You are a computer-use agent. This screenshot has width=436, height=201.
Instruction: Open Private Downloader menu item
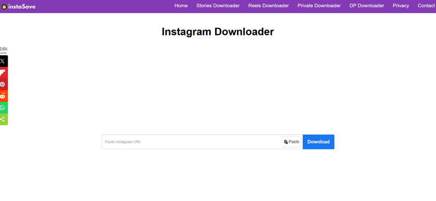point(319,6)
